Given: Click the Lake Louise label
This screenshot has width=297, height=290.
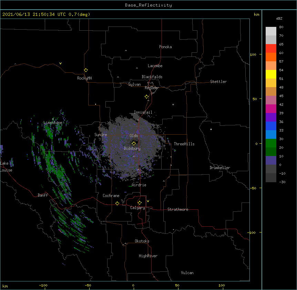Looking at the screenshot, I should click(6, 167).
